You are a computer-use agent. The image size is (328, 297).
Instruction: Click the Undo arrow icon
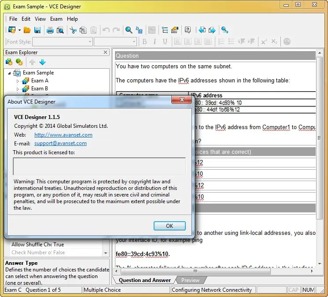pyautogui.click(x=106, y=30)
